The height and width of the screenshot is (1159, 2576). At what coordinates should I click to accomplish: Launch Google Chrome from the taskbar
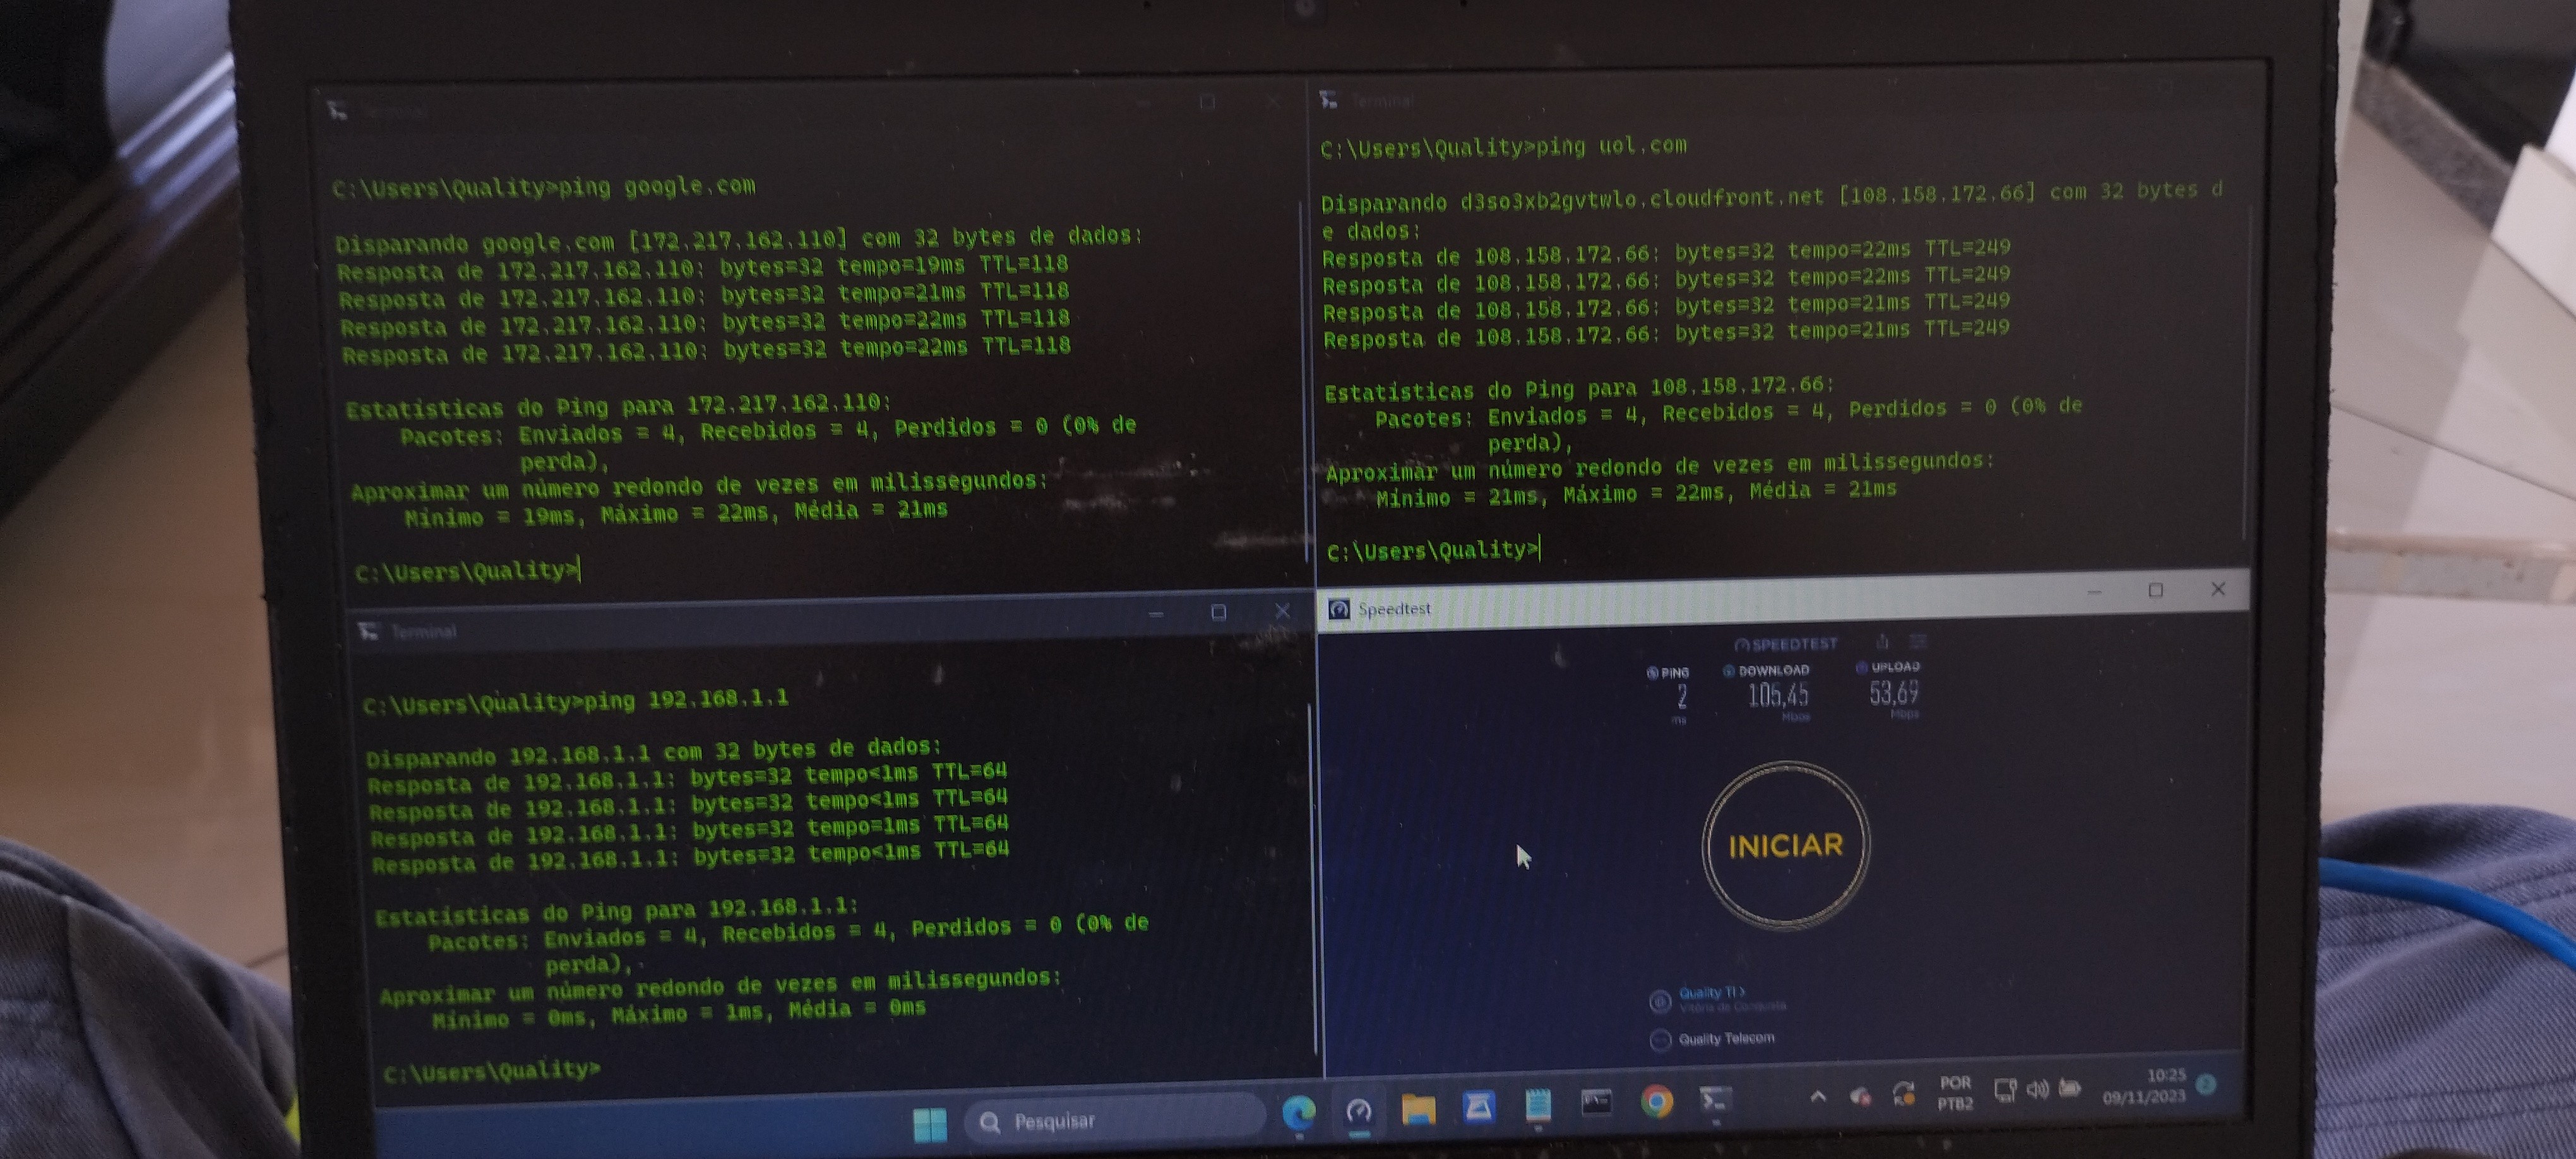coord(1656,1102)
